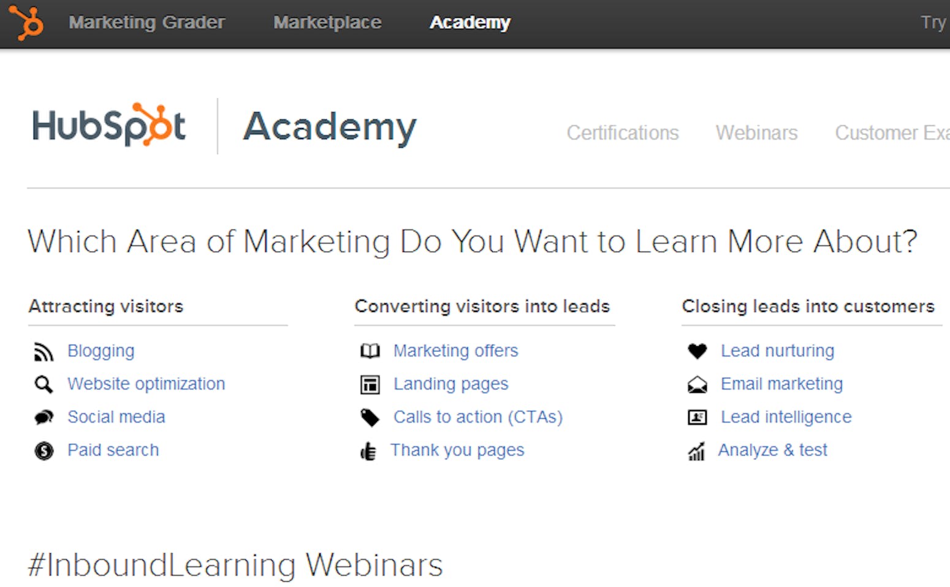Click the contact card icon beside Lead intelligence
Screen dimensions: 950x587
[697, 418]
